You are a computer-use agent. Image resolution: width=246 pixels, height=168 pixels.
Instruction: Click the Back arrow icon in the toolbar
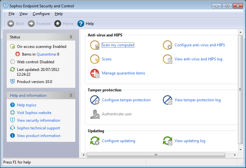click(x=11, y=24)
